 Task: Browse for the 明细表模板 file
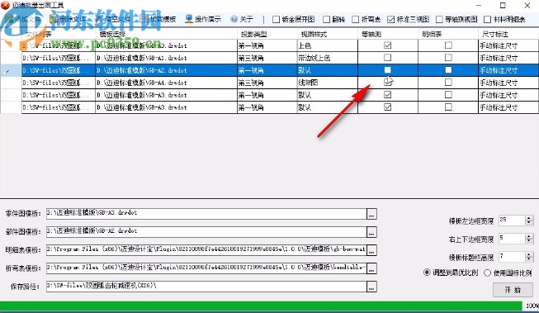coord(371,250)
